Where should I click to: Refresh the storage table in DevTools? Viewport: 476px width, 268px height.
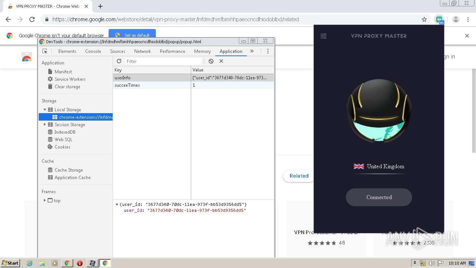pos(119,61)
